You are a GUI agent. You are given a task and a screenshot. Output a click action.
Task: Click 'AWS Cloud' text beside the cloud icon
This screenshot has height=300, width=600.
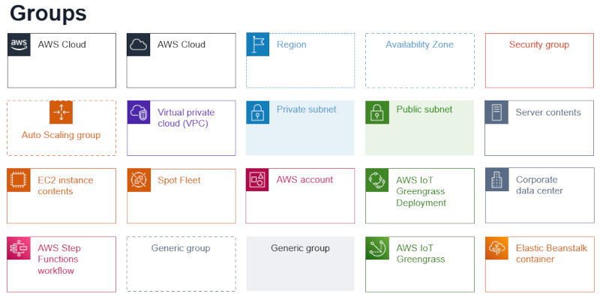181,45
